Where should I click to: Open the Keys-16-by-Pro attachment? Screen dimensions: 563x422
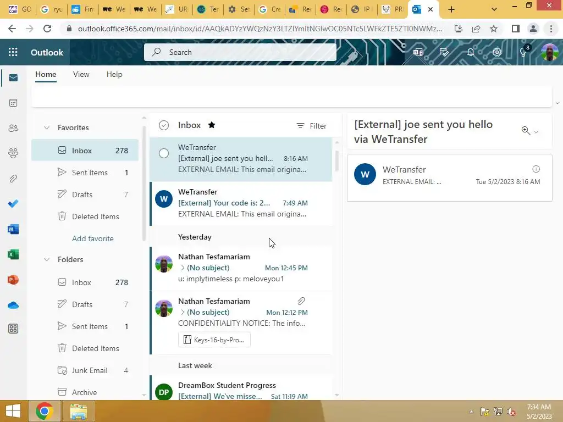[214, 340]
